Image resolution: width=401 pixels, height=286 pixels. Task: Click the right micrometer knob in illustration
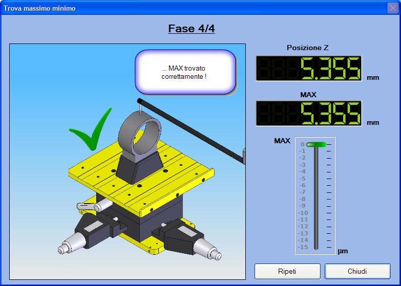(x=207, y=250)
